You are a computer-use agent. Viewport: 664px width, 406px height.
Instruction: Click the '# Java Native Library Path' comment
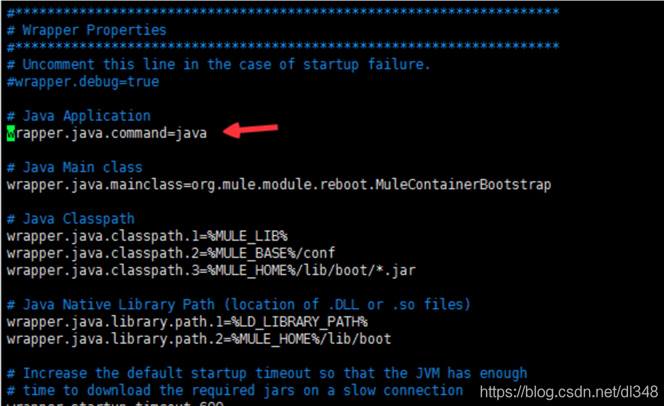tap(239, 304)
